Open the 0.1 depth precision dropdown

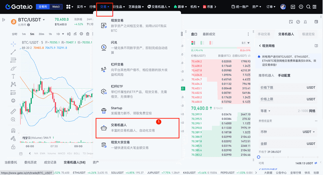(245, 43)
